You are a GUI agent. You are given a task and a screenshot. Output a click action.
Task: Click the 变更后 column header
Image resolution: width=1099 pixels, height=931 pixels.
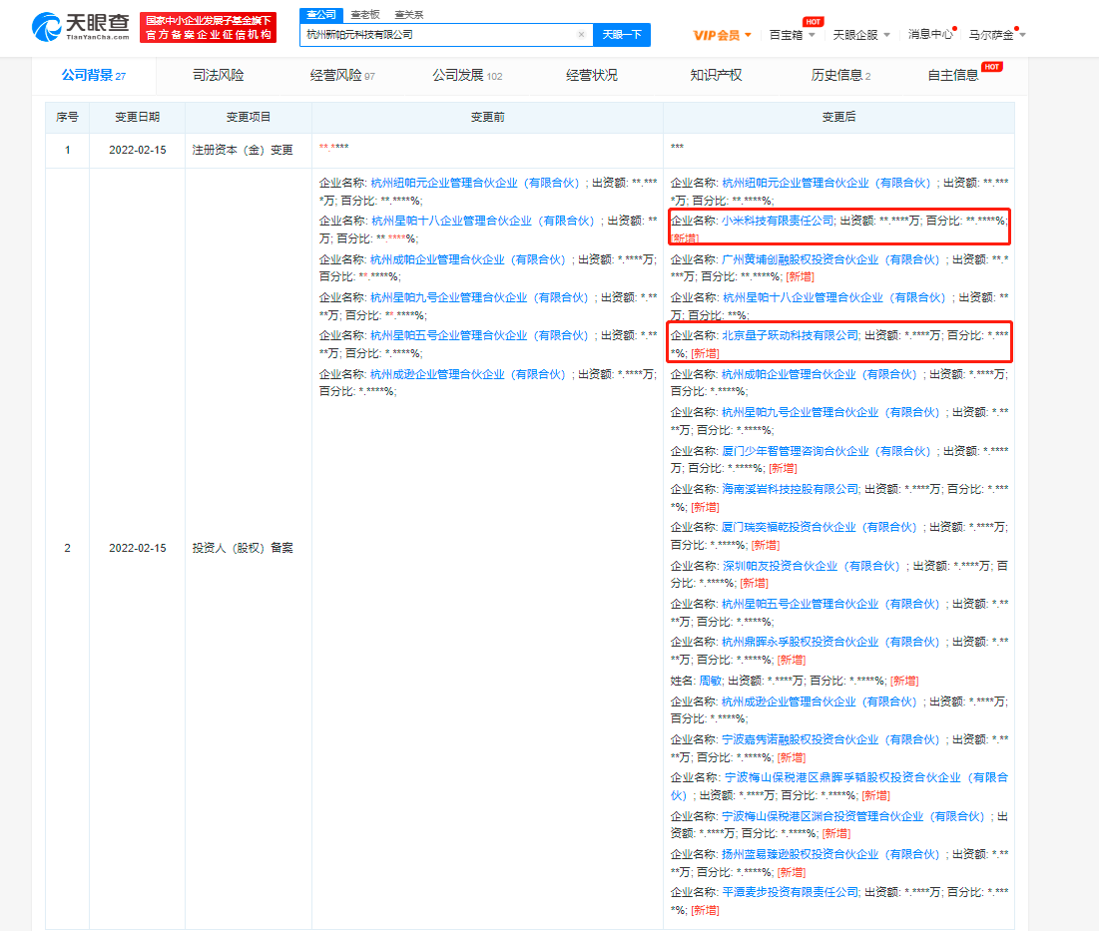[x=838, y=117]
